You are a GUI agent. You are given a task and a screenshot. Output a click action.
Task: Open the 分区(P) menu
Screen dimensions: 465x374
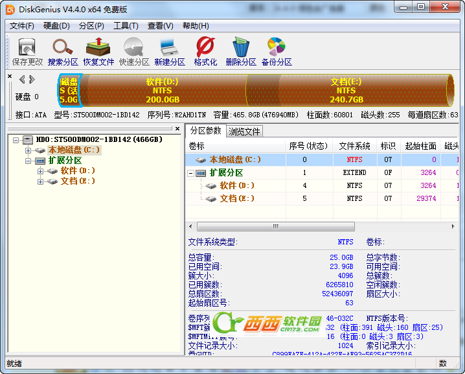[91, 26]
